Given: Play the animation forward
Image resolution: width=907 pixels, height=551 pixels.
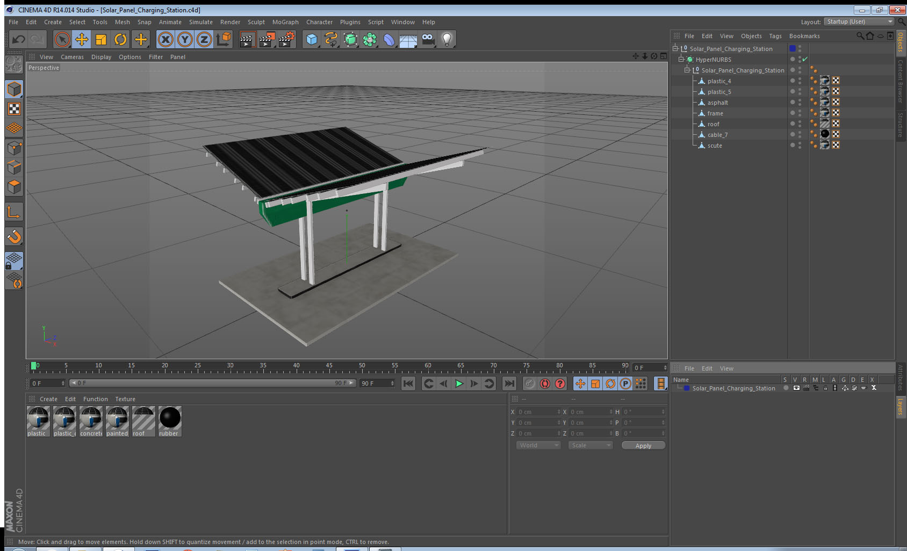Looking at the screenshot, I should point(459,383).
